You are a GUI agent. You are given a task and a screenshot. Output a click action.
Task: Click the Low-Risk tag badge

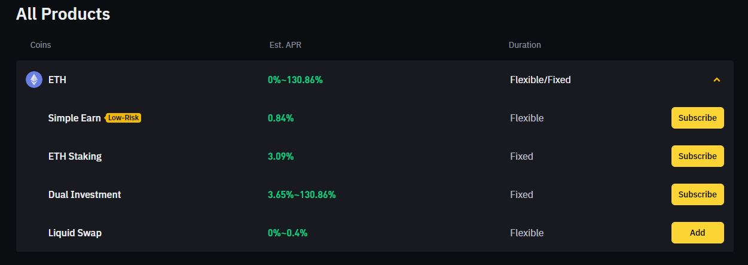(123, 118)
